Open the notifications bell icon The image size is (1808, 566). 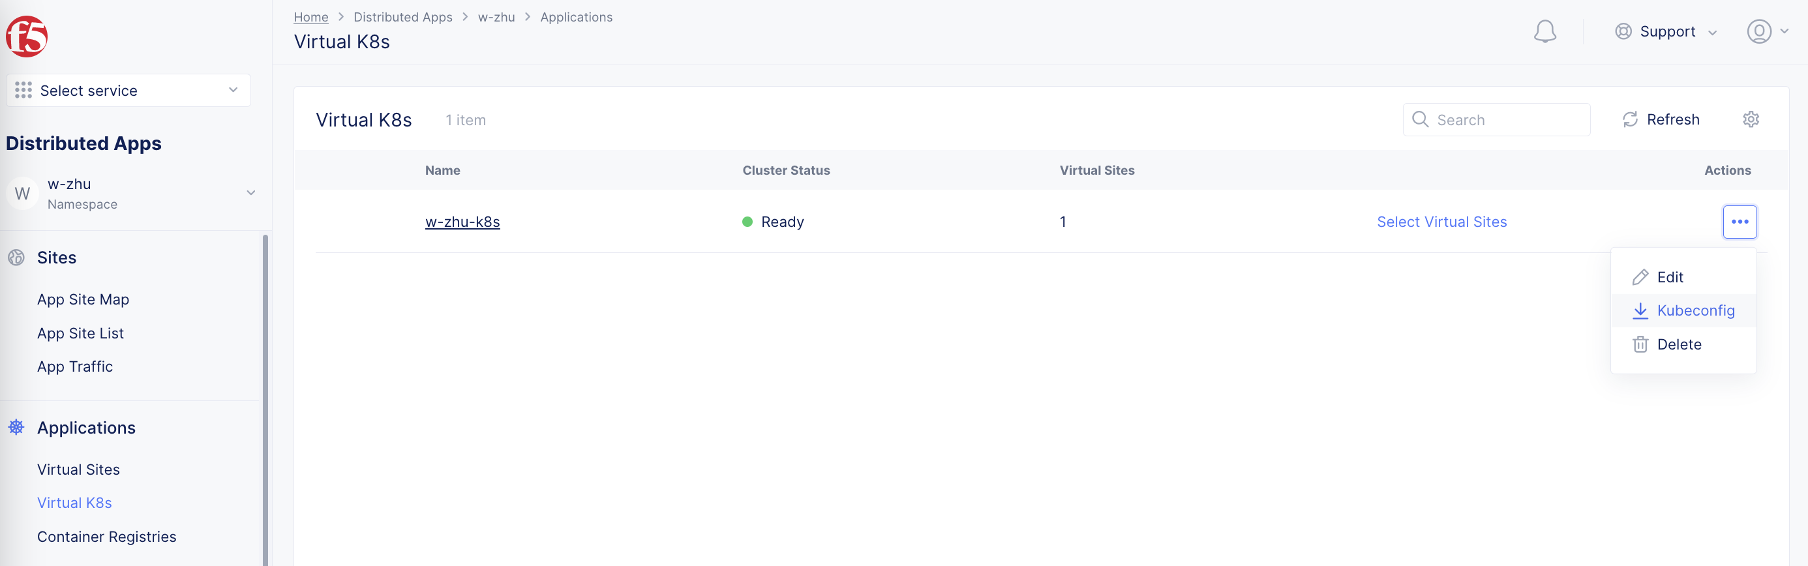pos(1544,31)
